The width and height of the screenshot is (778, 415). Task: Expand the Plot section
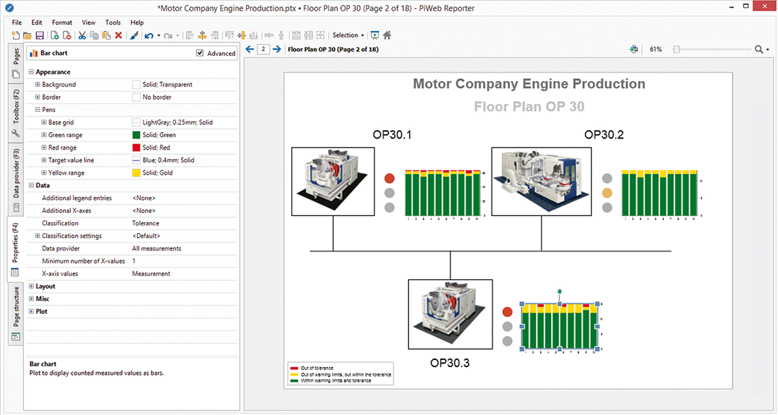point(32,311)
